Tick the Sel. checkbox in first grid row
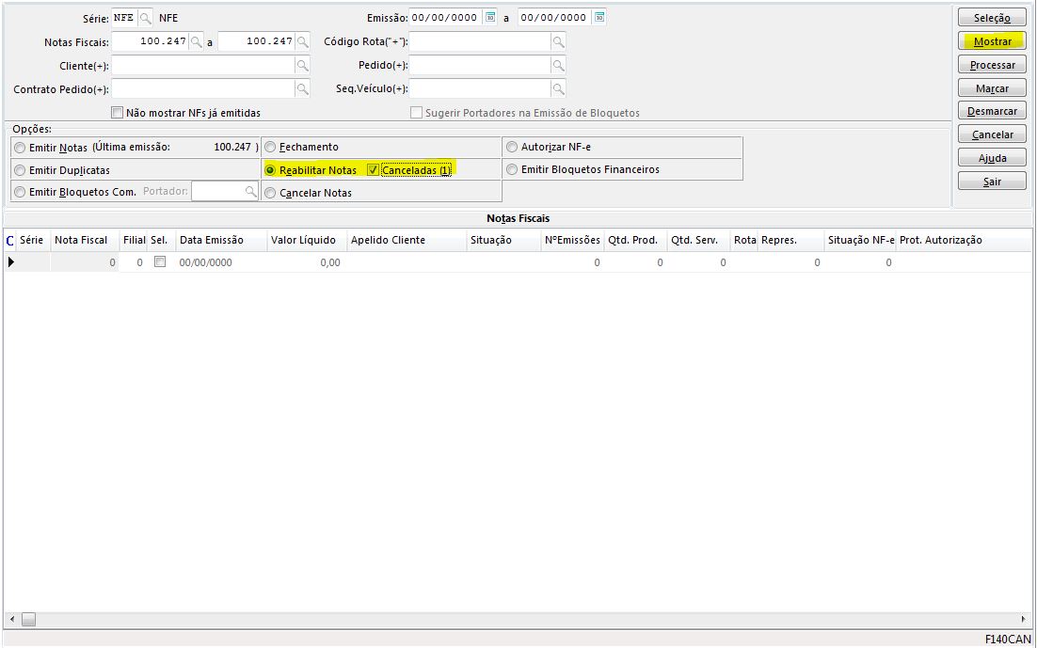Viewport: 1037px width, 648px height. click(159, 261)
